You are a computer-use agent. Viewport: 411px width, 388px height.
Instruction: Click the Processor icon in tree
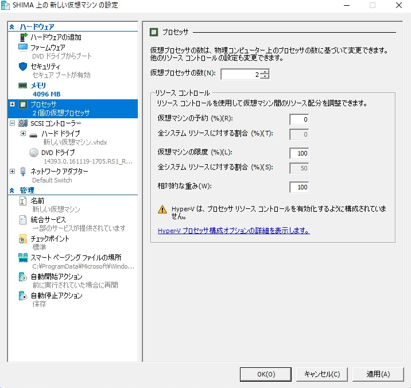click(23, 104)
